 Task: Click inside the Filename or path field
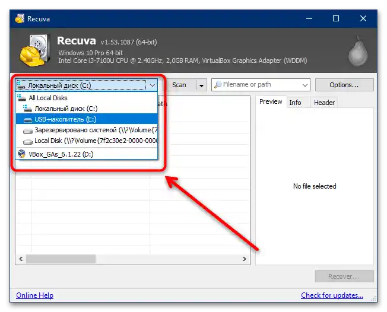point(261,85)
